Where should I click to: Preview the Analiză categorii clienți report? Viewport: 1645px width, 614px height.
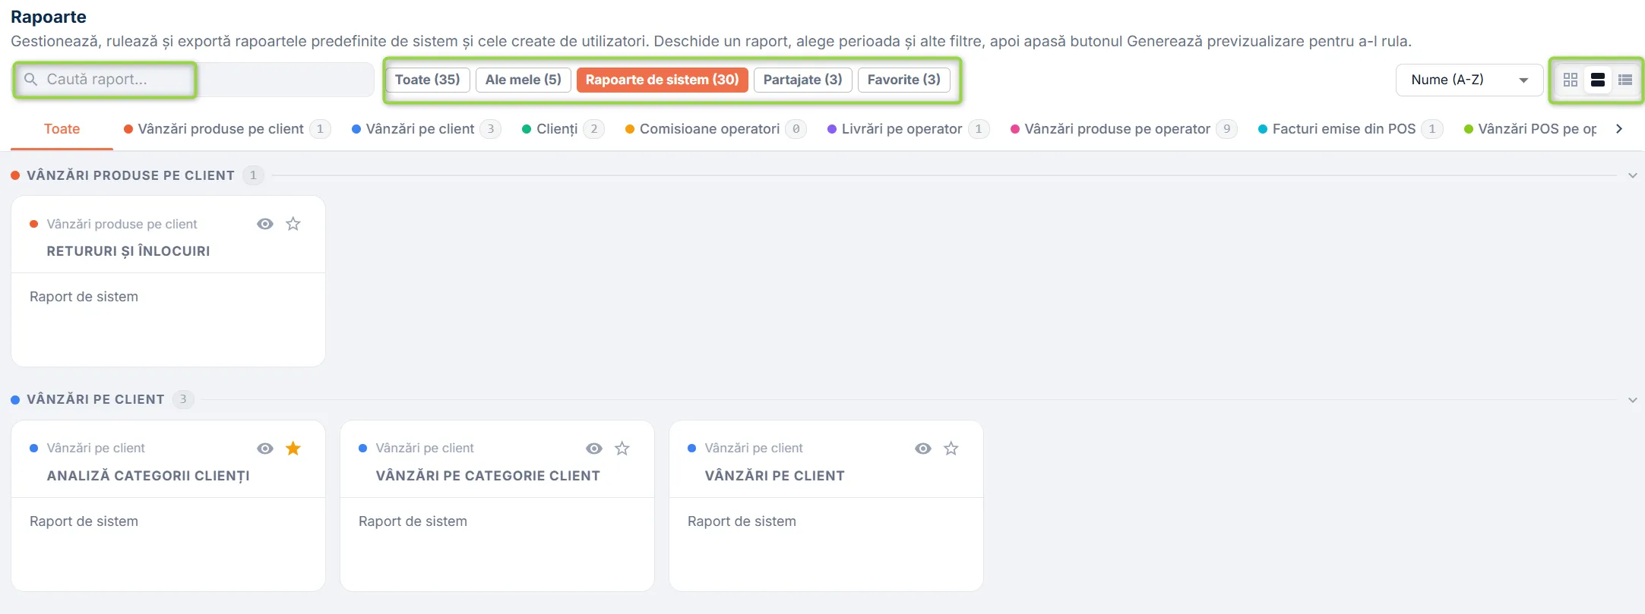click(x=265, y=449)
